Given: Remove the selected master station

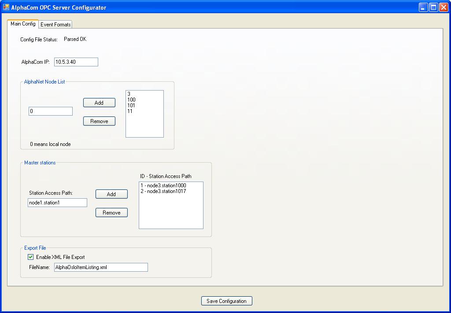Looking at the screenshot, I should [111, 212].
